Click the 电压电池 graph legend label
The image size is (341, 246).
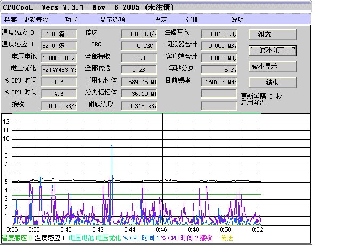tap(82, 238)
